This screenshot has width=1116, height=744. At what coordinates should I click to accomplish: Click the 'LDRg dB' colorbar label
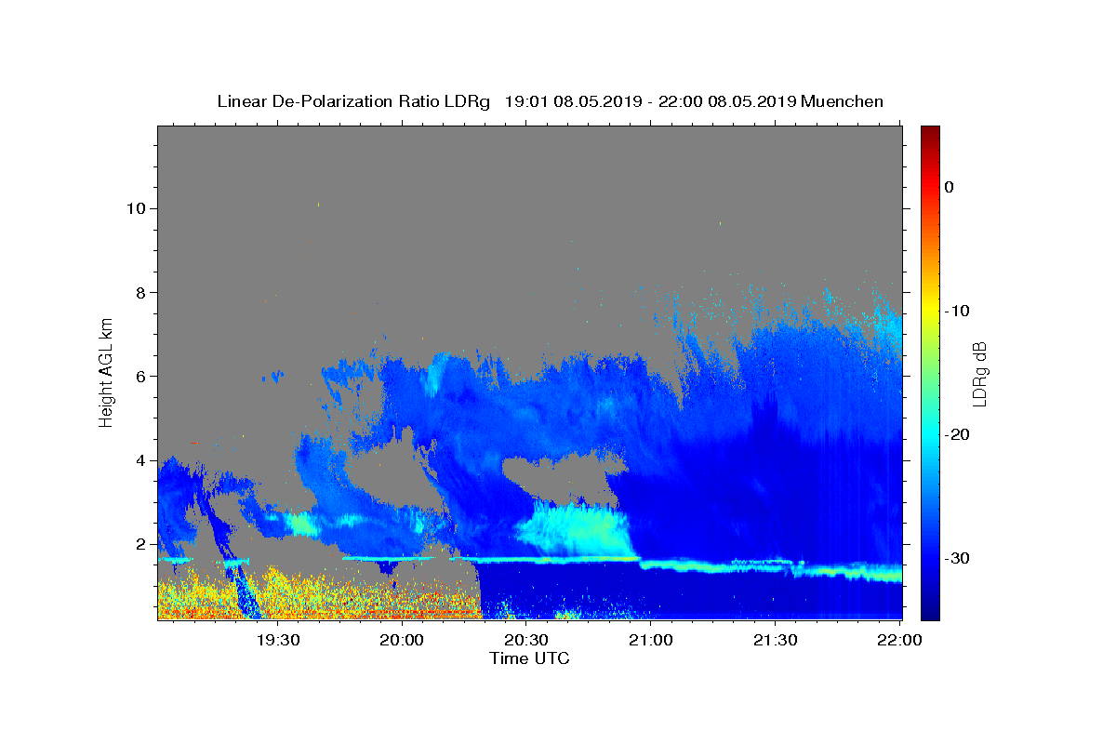tap(978, 373)
